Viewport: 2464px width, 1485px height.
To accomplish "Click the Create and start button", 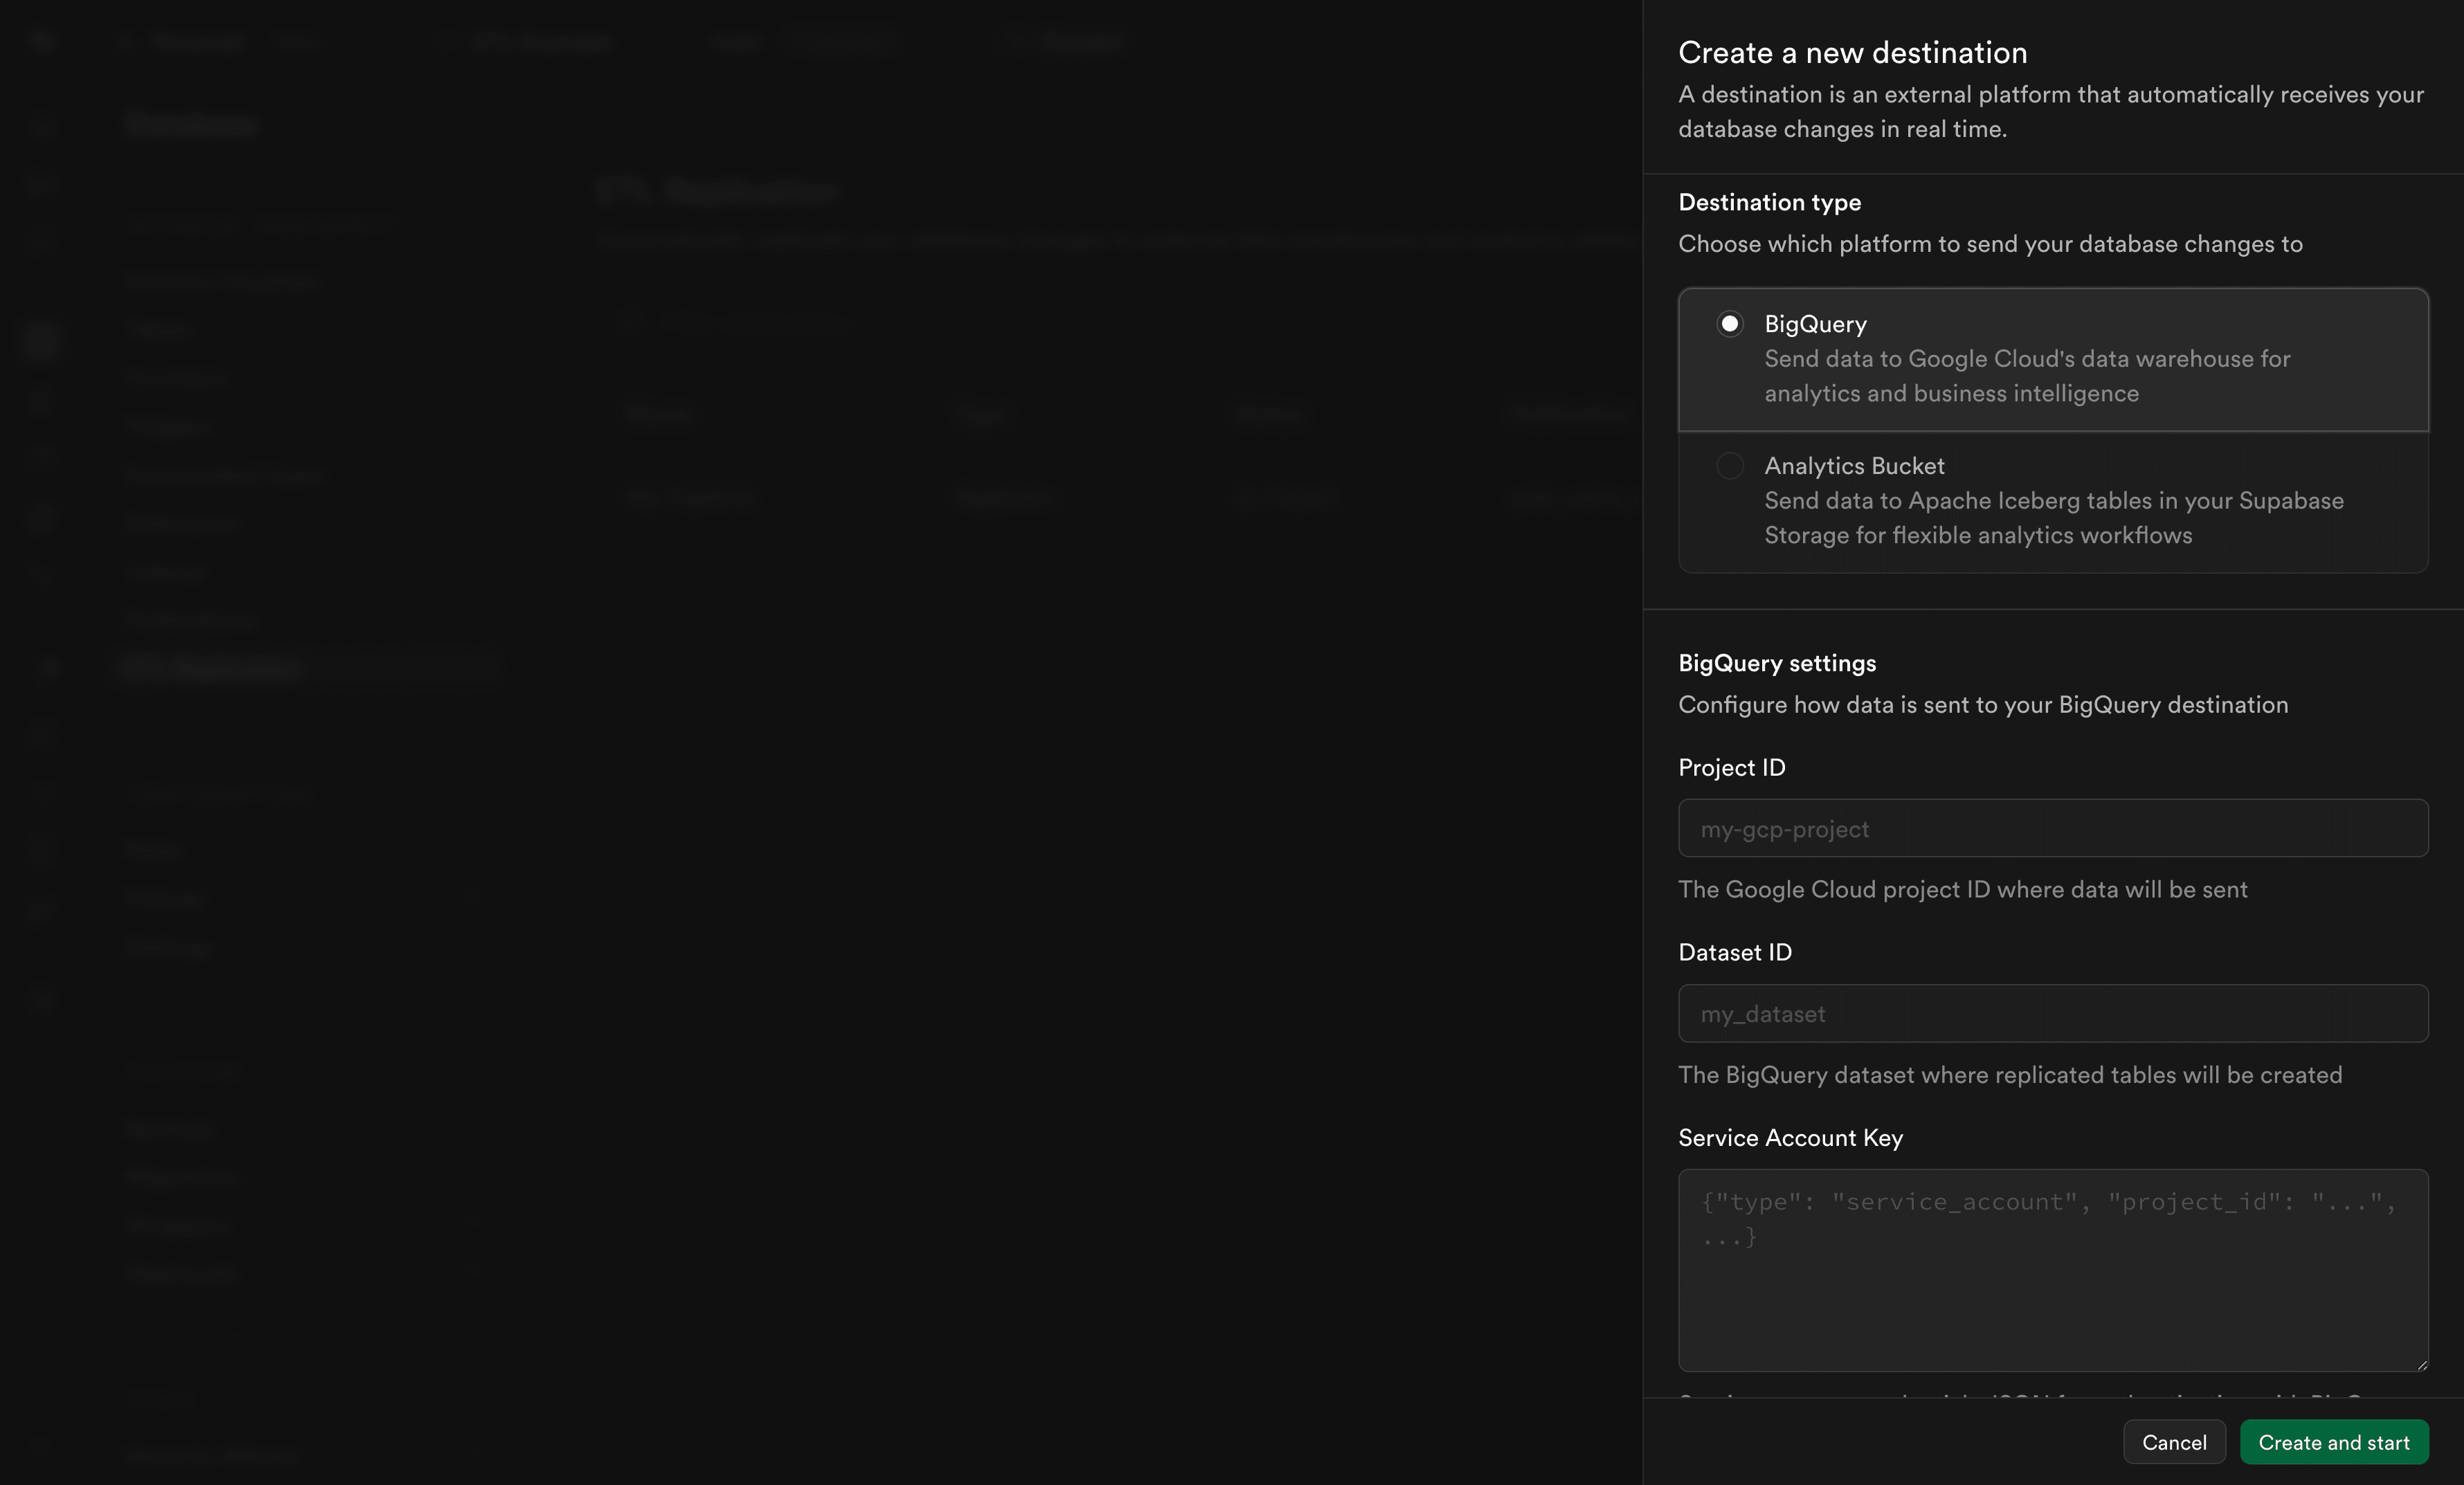I will tap(2335, 1442).
